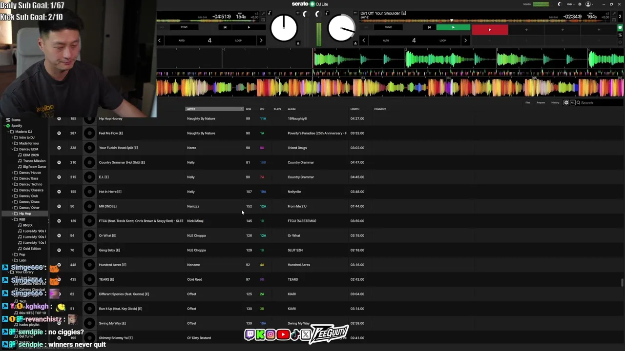This screenshot has height=351, width=625.
Task: Open the user account icon
Action: click(x=588, y=4)
